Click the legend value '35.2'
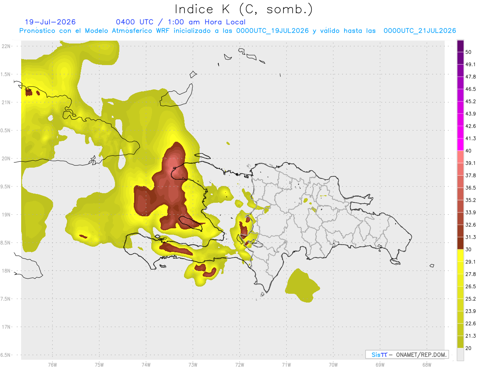The image size is (479, 370). coord(471,200)
